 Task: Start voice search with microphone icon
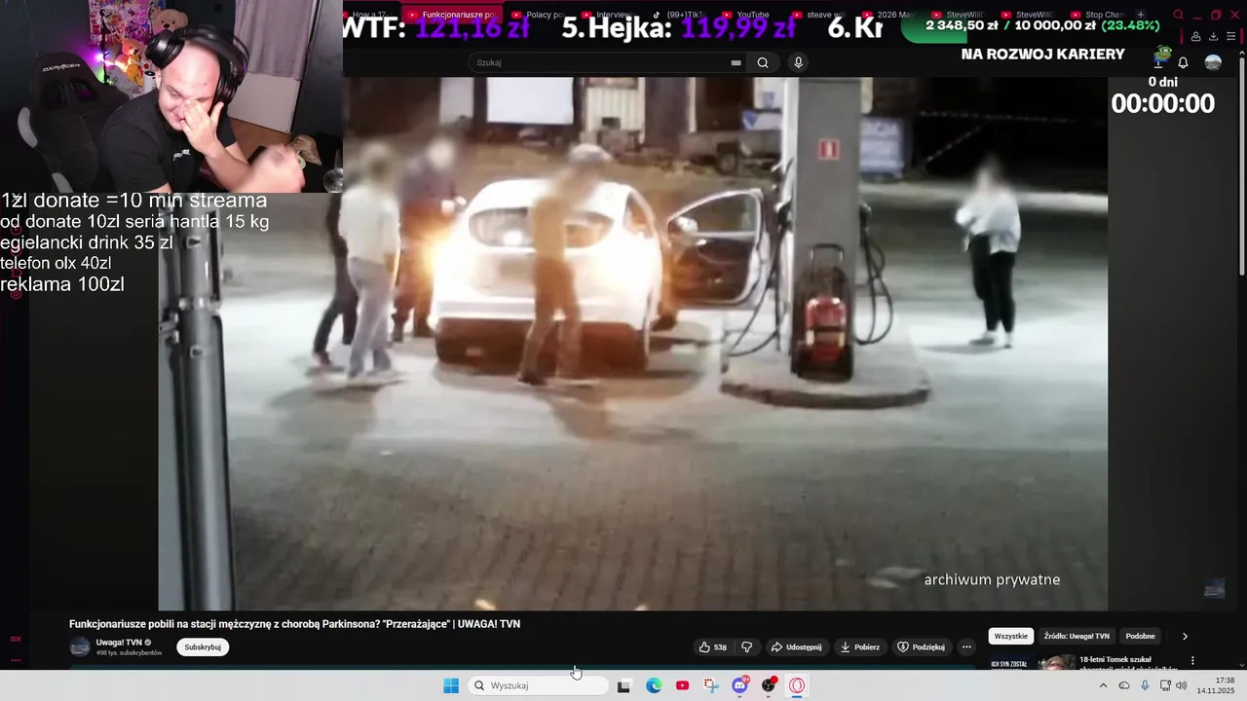click(x=798, y=62)
